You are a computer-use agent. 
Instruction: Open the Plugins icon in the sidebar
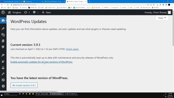tap(3, 61)
